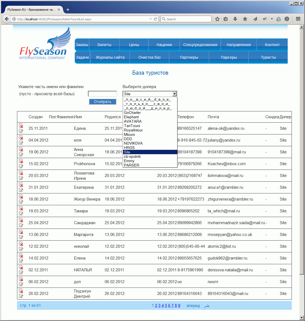The height and width of the screenshot is (321, 305).
Task: Close the FlySeason.RU browser tab
Action: [x=59, y=9]
